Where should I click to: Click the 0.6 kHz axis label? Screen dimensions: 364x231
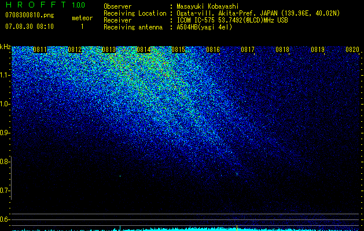[x=5, y=219]
